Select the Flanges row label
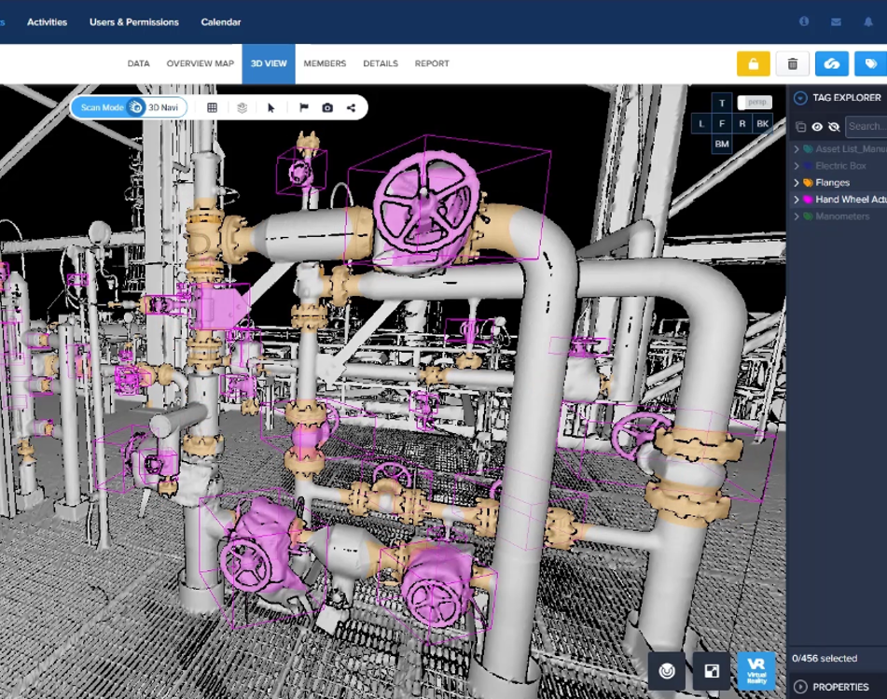Screen dimensions: 887x699 pos(833,183)
